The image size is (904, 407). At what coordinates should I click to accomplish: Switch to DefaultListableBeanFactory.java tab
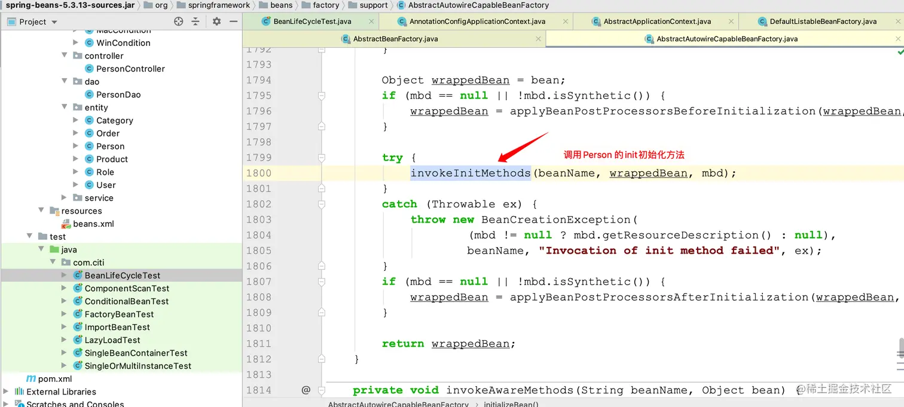point(817,21)
